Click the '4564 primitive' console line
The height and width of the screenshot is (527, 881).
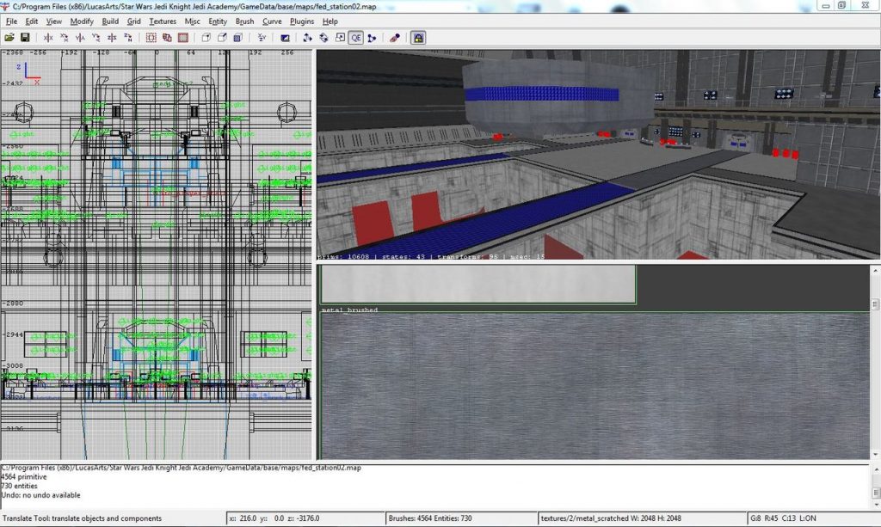tap(24, 476)
